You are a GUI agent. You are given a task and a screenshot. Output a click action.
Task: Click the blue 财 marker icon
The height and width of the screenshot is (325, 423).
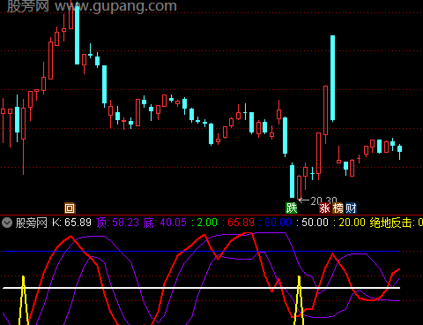[x=351, y=208]
